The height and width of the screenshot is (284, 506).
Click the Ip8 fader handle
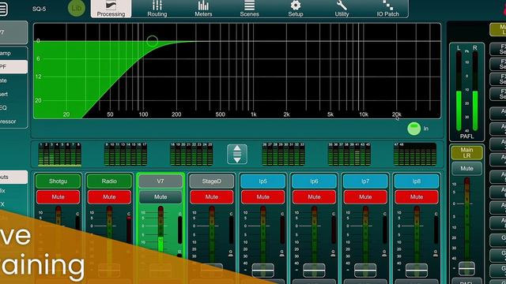click(x=417, y=270)
